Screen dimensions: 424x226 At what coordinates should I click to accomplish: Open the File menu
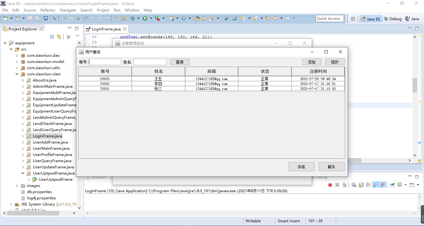pos(5,10)
